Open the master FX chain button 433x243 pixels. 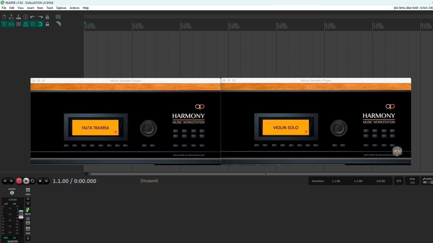pyautogui.click(x=28, y=219)
